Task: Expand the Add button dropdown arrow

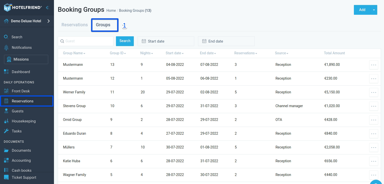Action: click(x=374, y=10)
